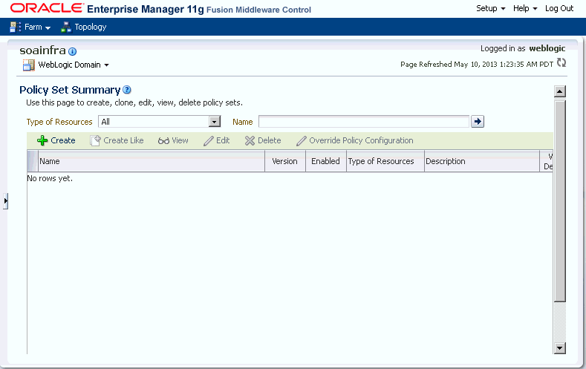586x369 pixels.
Task: Click the Farm server icon
Action: (x=16, y=27)
